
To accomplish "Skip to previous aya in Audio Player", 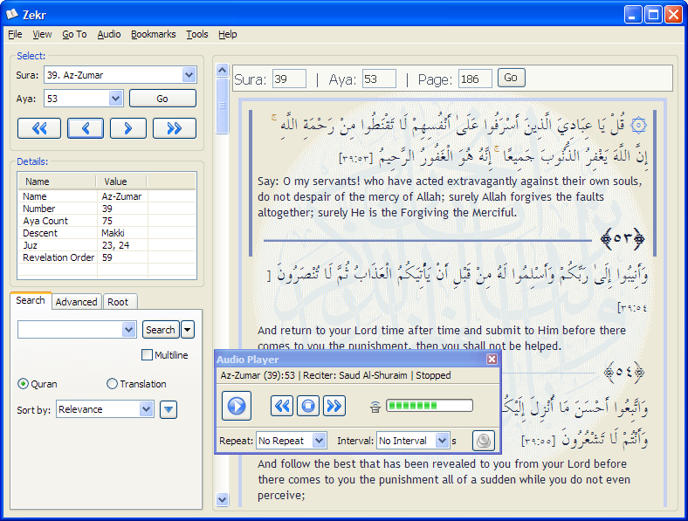I will (x=282, y=406).
